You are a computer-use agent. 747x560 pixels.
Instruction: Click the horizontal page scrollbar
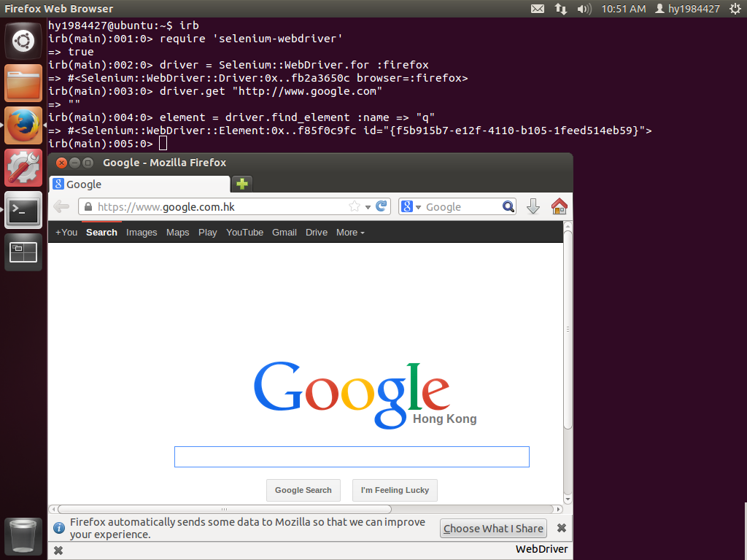(224, 509)
